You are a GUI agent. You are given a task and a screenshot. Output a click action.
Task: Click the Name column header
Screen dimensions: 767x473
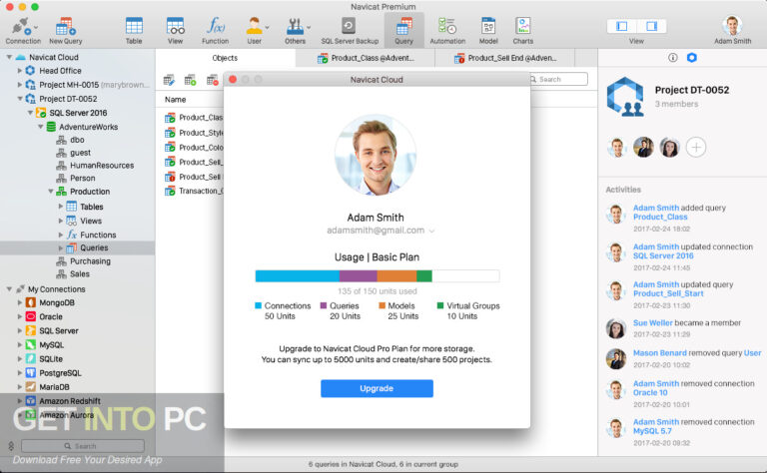click(175, 100)
